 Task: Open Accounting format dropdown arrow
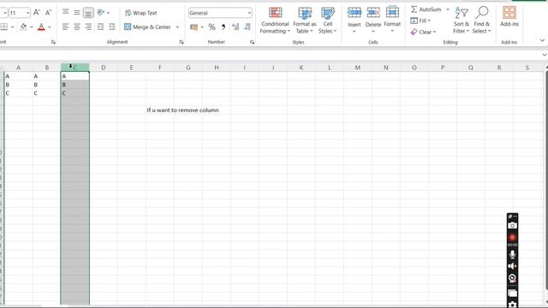pyautogui.click(x=202, y=27)
